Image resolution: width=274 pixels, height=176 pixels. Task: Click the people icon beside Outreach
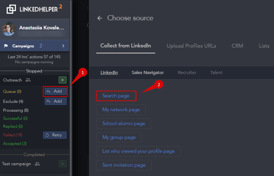pyautogui.click(x=28, y=80)
